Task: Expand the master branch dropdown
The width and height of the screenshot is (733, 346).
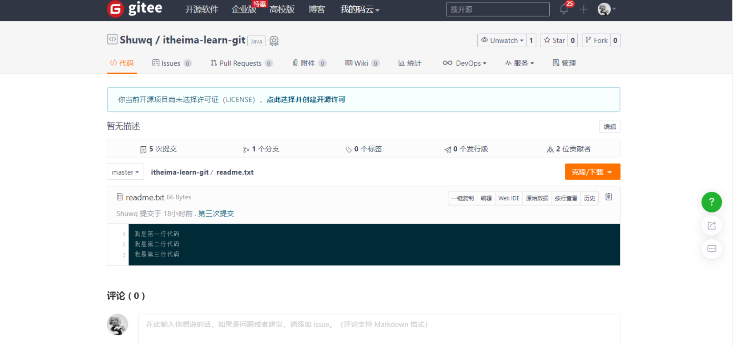Action: [125, 172]
